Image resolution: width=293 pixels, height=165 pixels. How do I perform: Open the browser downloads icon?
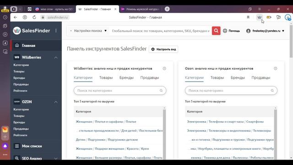288,17
